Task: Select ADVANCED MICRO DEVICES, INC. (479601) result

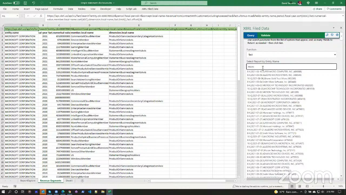Action: [276, 109]
